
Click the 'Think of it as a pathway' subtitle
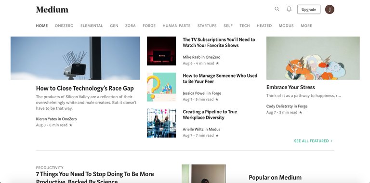pos(304,95)
